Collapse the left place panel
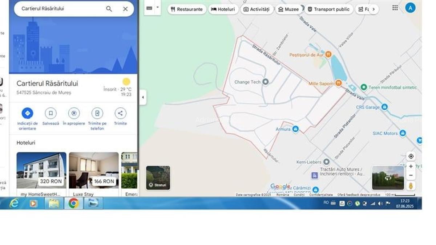The image size is (436, 245). click(143, 97)
